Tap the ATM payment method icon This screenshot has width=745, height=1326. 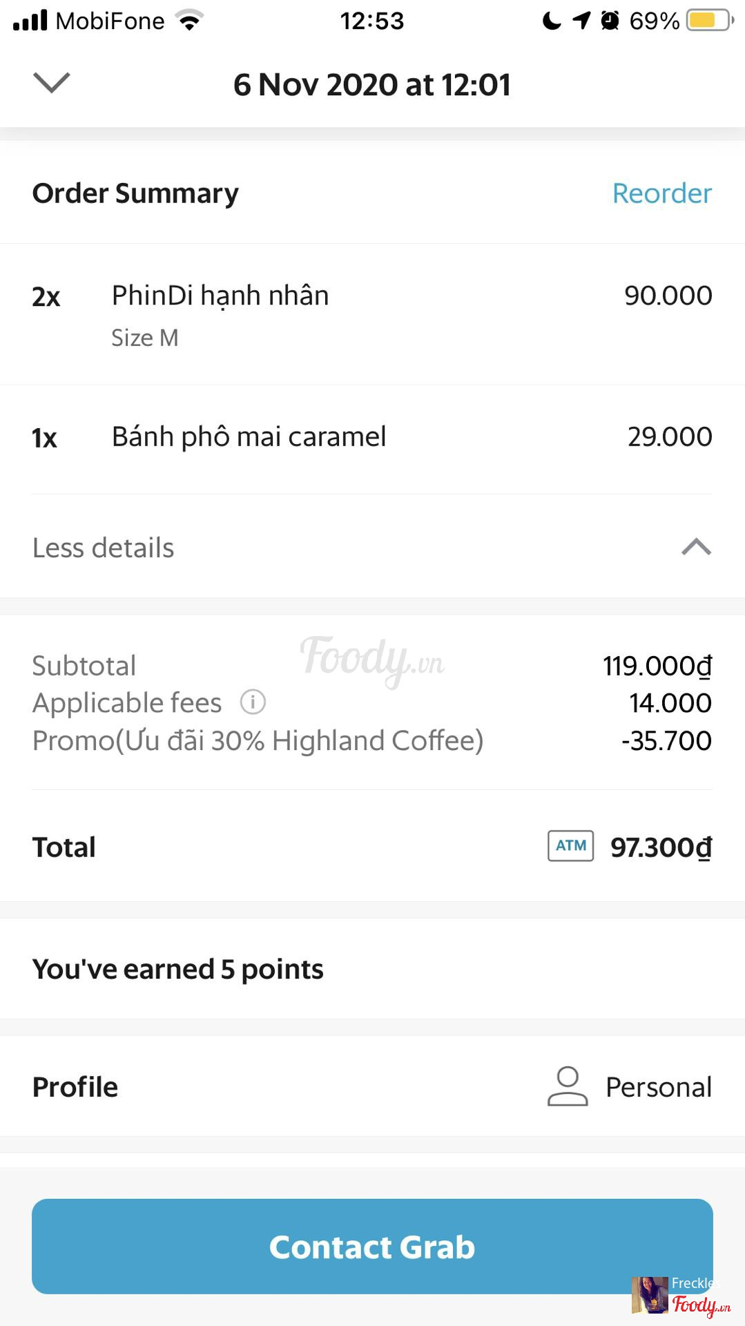pyautogui.click(x=570, y=846)
